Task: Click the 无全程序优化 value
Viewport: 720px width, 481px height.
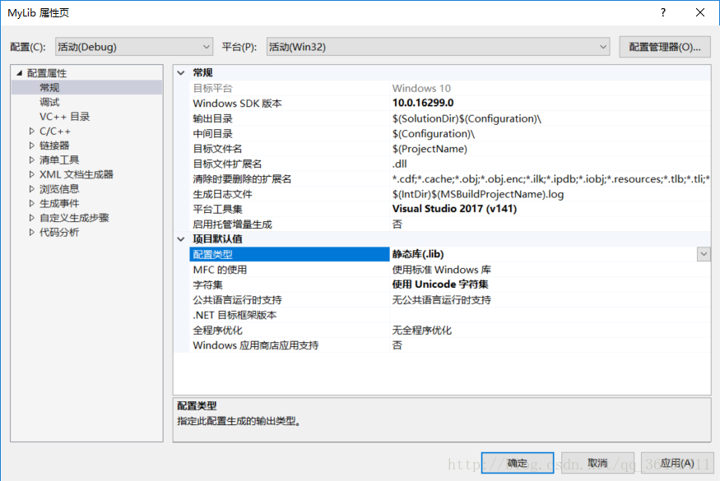Action: tap(421, 330)
